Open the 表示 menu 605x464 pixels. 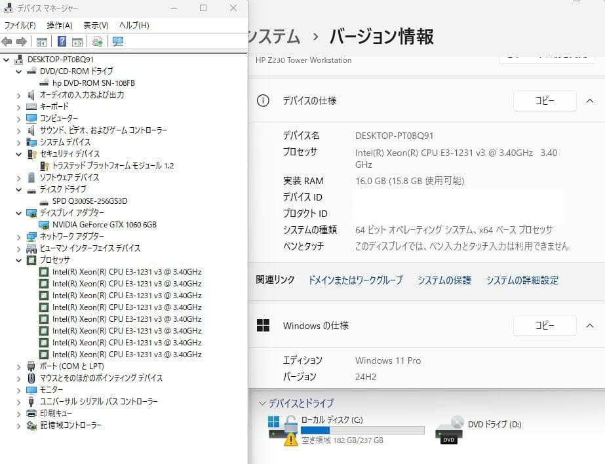click(95, 25)
